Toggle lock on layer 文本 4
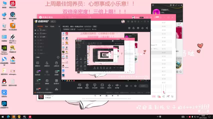 (x=38, y=34)
